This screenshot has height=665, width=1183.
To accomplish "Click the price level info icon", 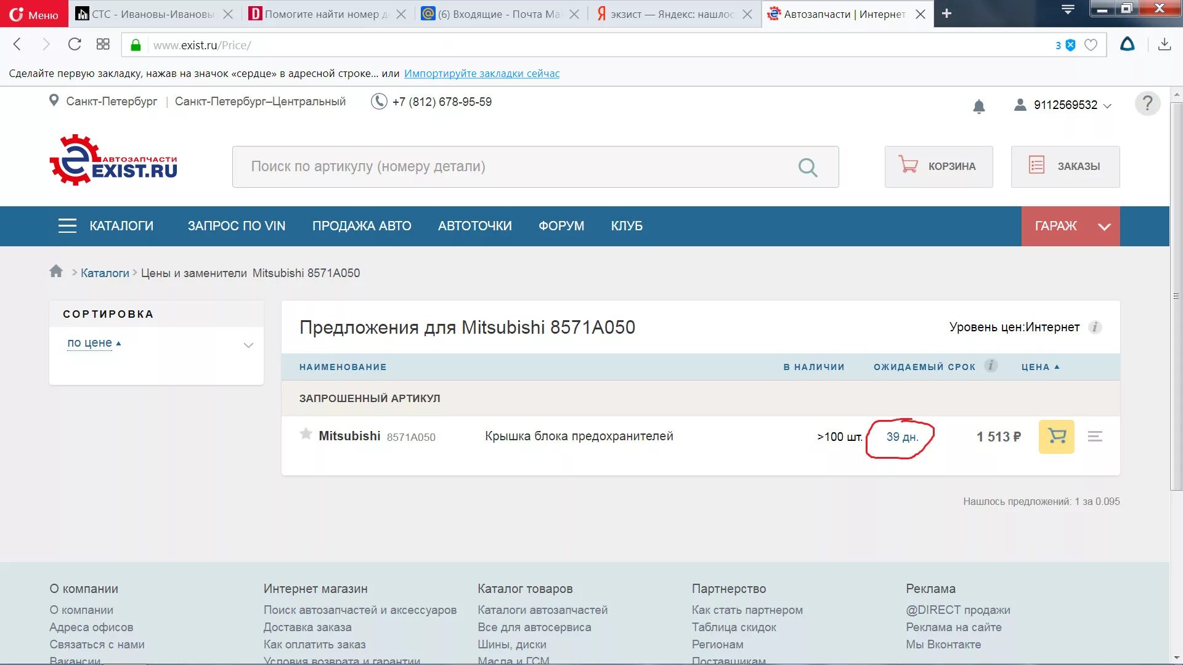I will pos(1095,328).
